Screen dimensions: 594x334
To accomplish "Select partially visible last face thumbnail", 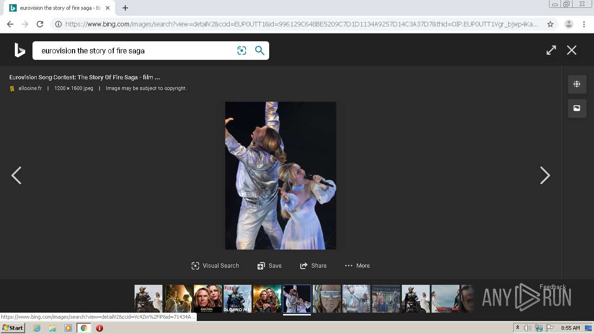I will point(468,299).
